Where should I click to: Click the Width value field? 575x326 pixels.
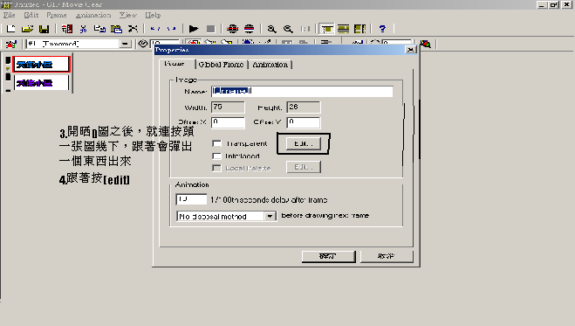(x=228, y=108)
